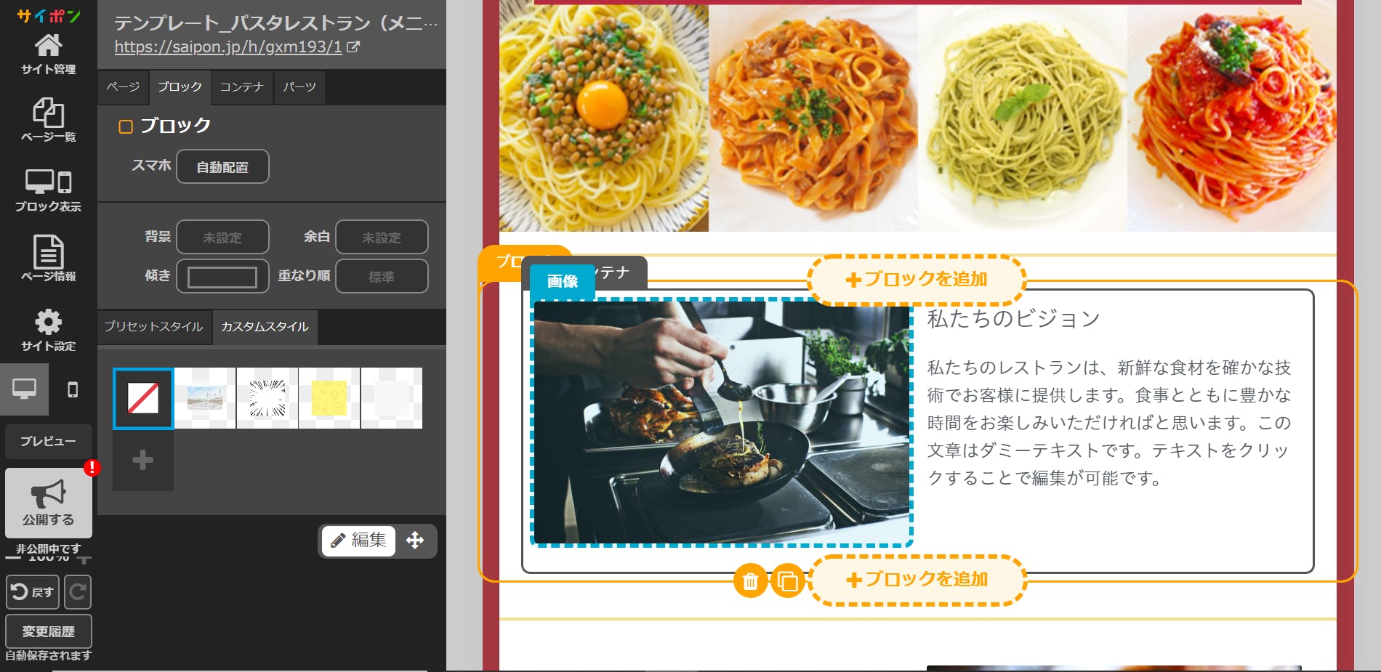Image resolution: width=1381 pixels, height=672 pixels.
Task: Select the yellow pattern style swatch
Action: click(329, 398)
